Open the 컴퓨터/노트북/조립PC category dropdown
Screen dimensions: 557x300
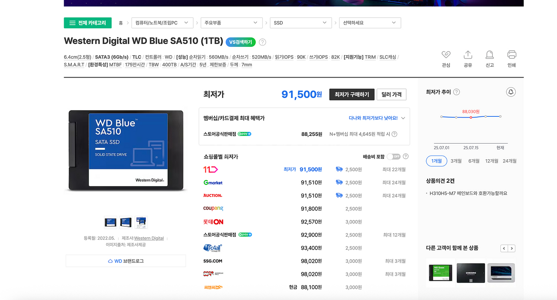162,23
